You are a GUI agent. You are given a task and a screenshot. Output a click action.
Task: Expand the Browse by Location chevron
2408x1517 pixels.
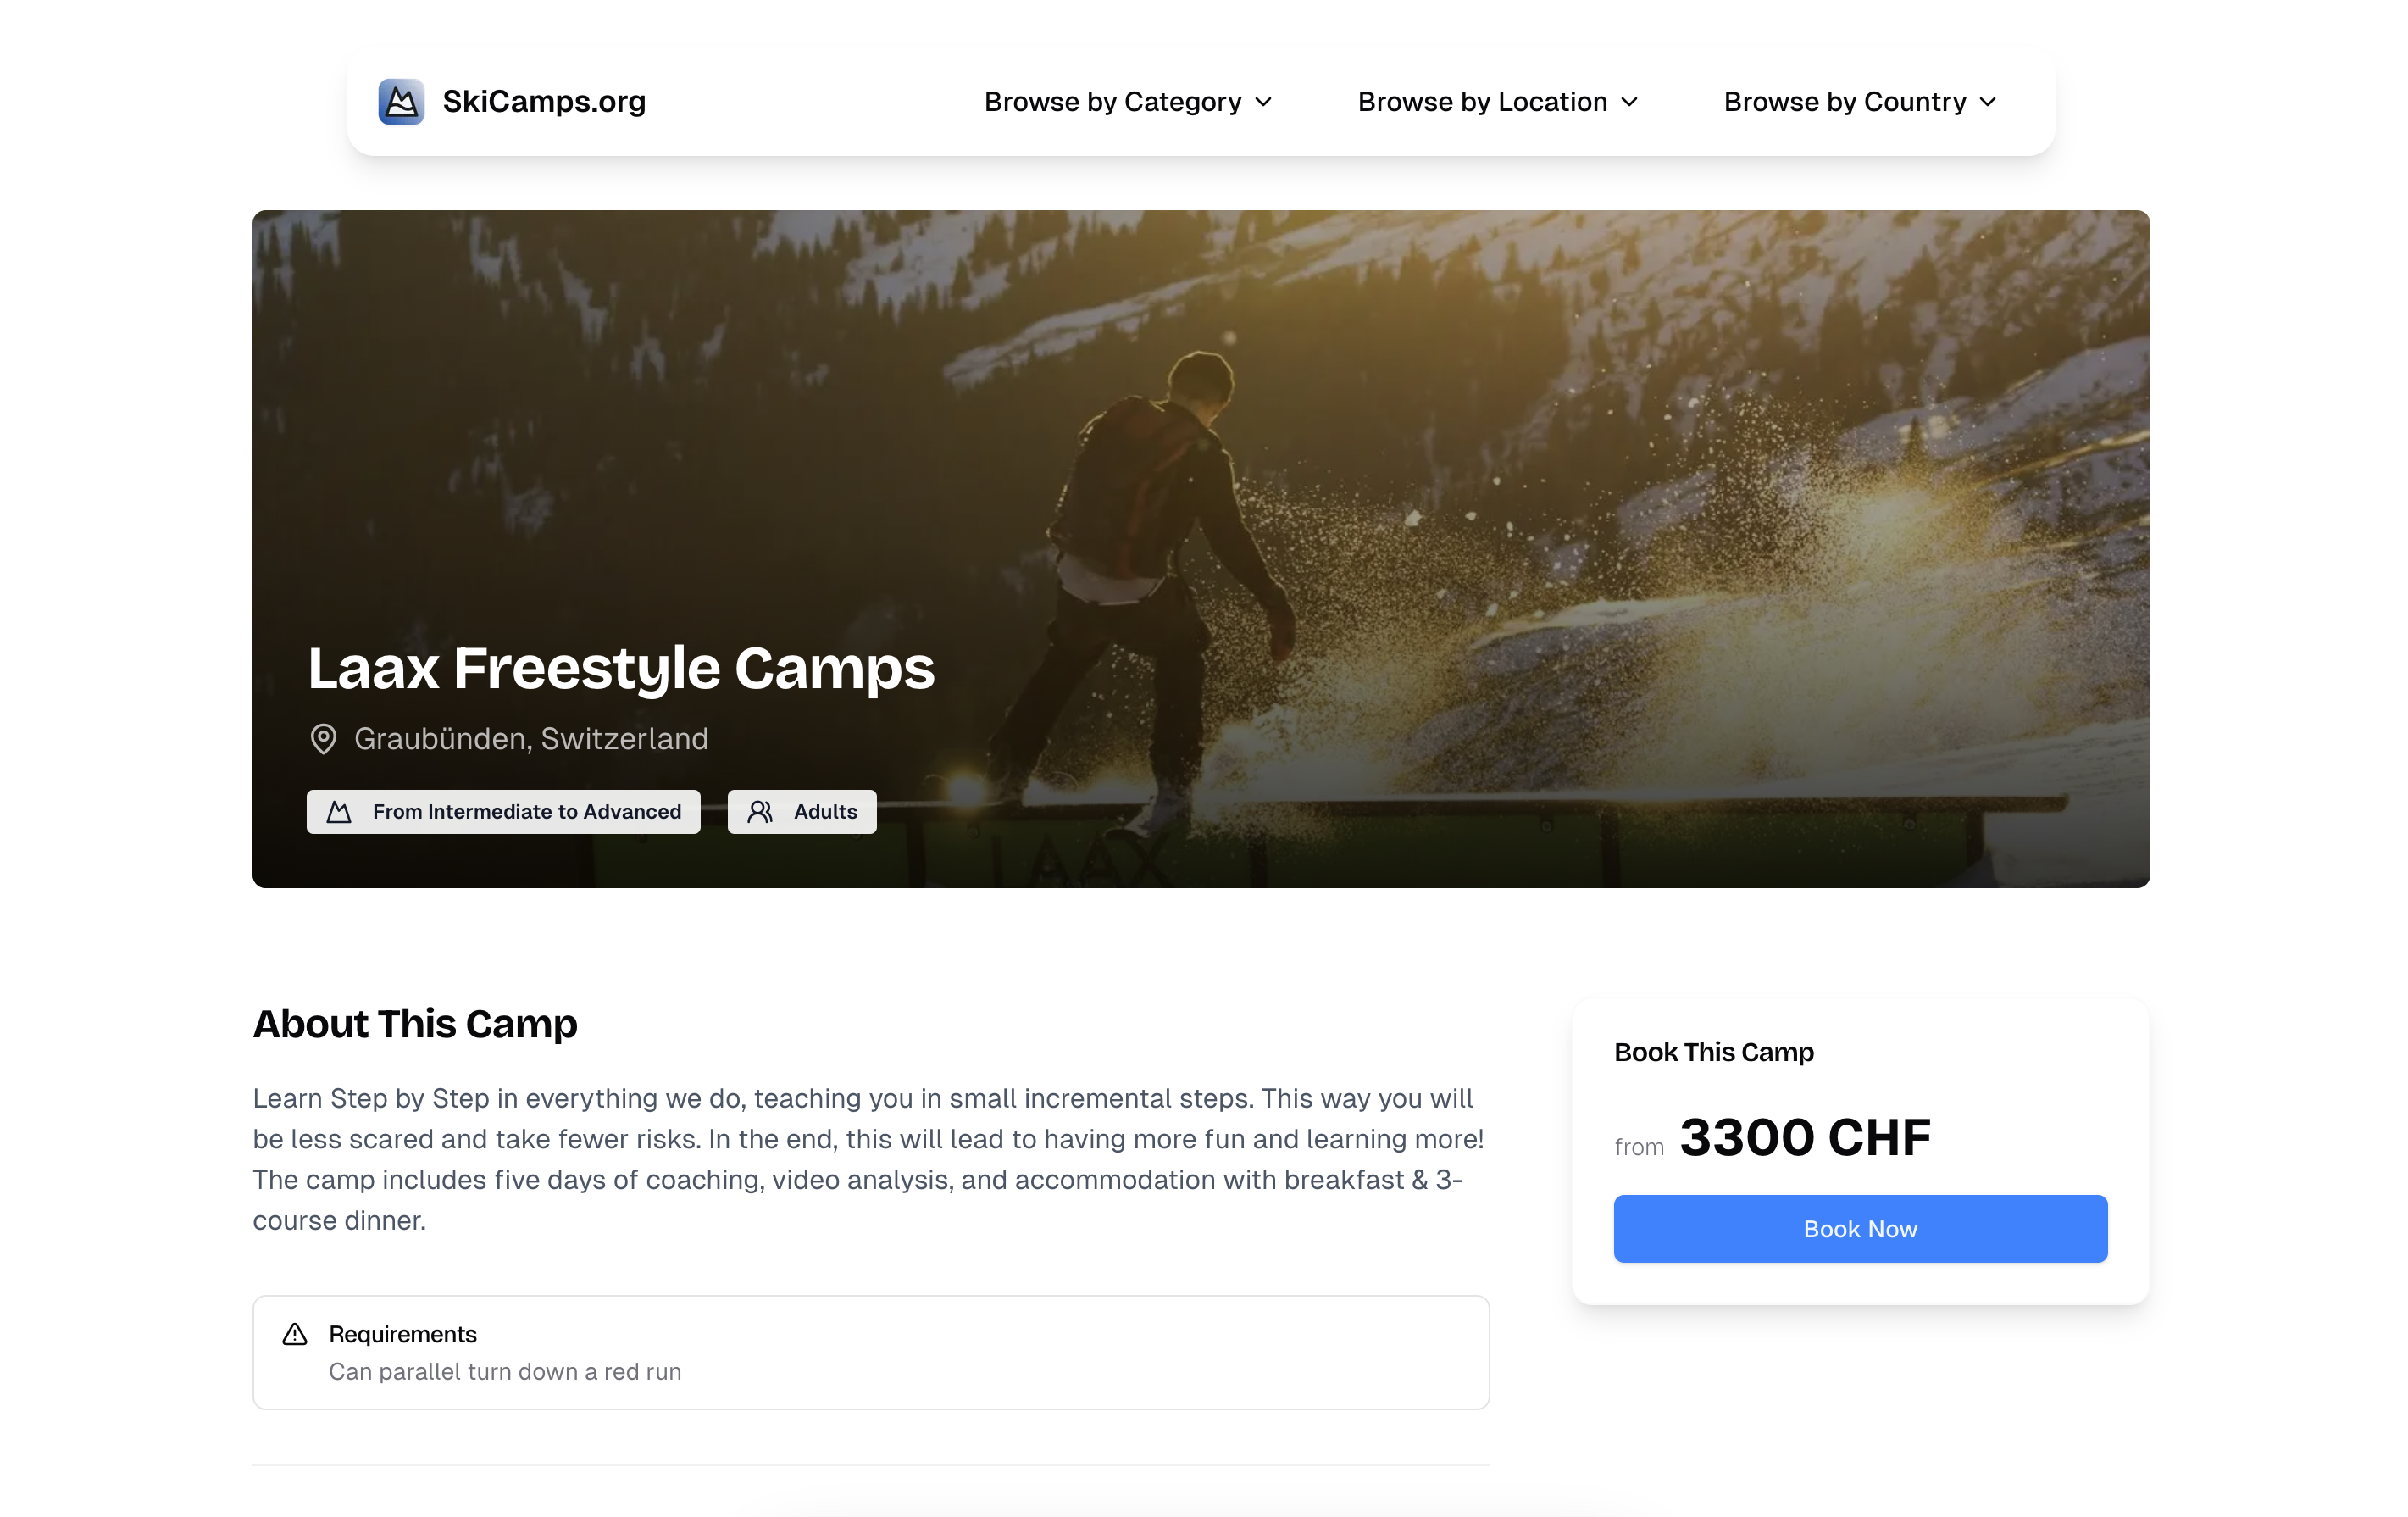[x=1630, y=102]
